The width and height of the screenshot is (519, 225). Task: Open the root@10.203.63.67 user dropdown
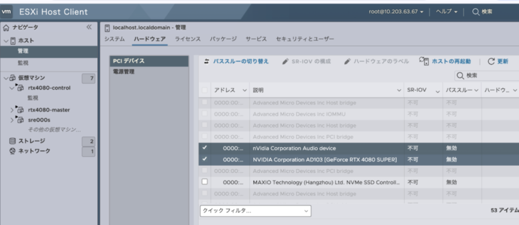(396, 12)
